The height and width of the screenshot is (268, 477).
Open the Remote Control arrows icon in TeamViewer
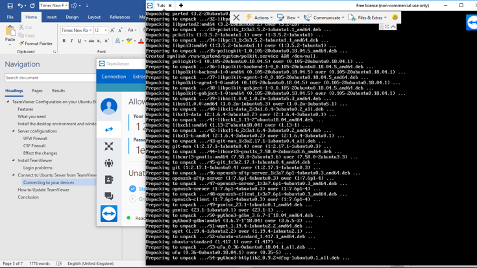109,130
